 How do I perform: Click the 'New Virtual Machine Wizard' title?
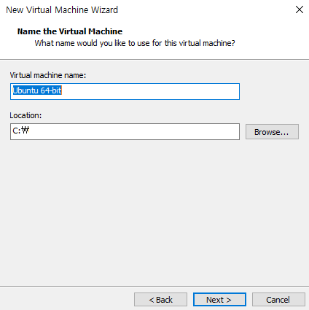(x=62, y=10)
